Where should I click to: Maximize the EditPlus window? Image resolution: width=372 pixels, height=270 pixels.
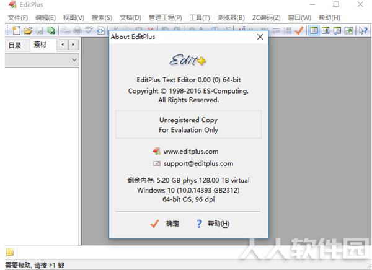coord(336,4)
